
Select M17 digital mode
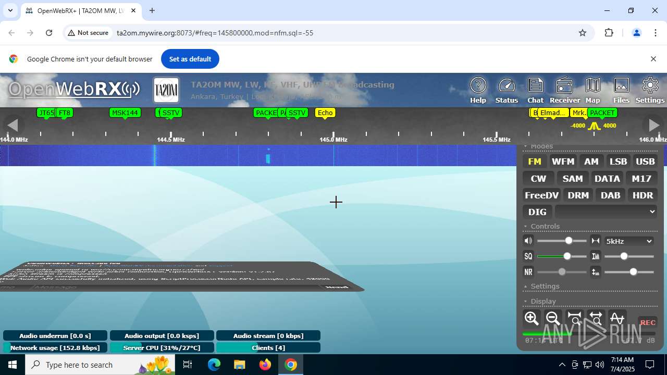click(x=641, y=179)
